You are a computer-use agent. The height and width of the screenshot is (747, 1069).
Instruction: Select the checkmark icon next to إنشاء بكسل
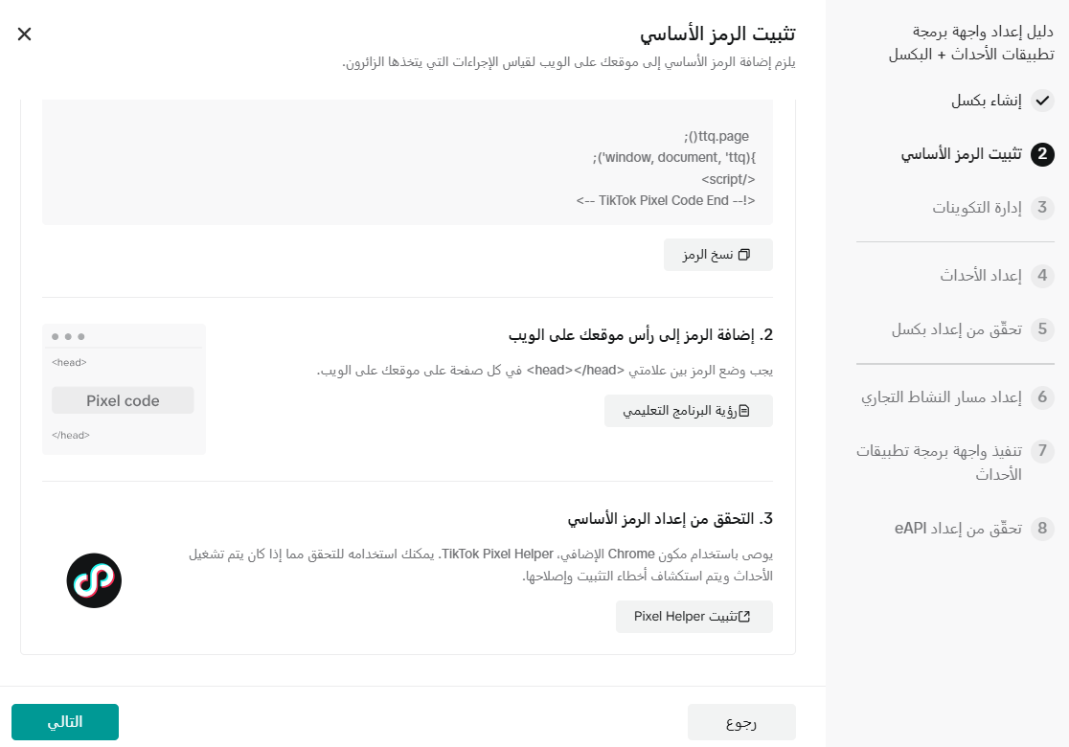[x=1044, y=100]
